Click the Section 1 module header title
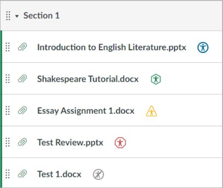The width and height of the screenshot is (223, 188). 41,16
